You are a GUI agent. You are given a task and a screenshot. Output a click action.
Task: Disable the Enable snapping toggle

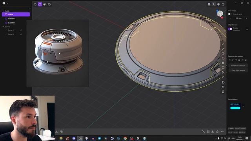click(230, 29)
